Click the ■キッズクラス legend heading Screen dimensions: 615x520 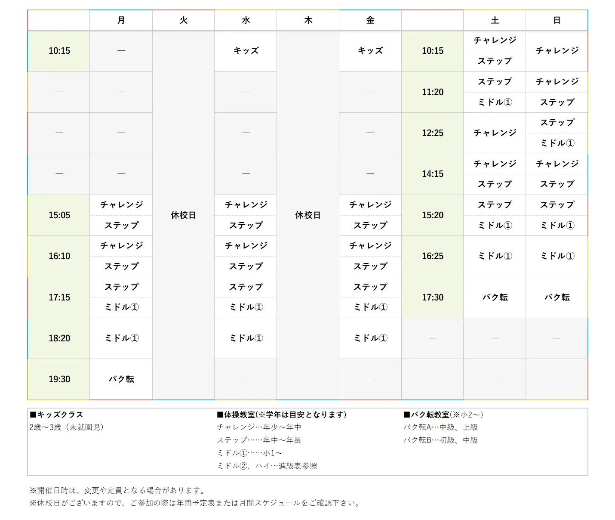[56, 415]
